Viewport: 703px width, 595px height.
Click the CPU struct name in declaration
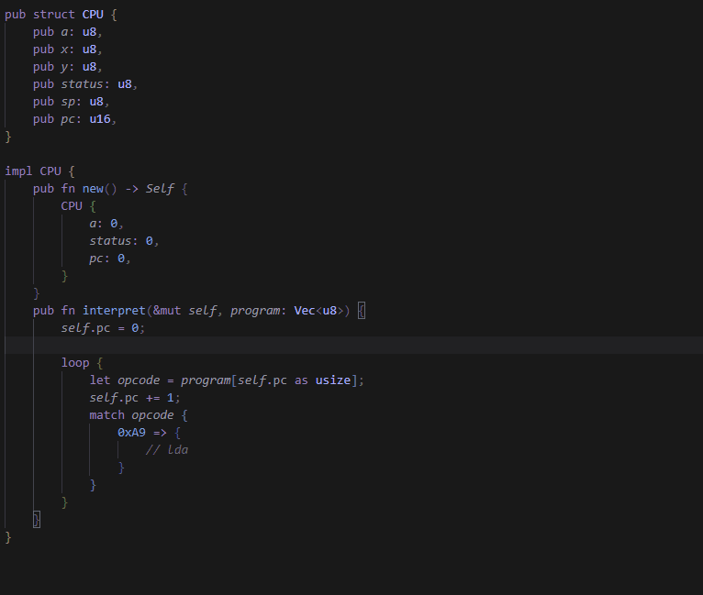[x=107, y=15]
